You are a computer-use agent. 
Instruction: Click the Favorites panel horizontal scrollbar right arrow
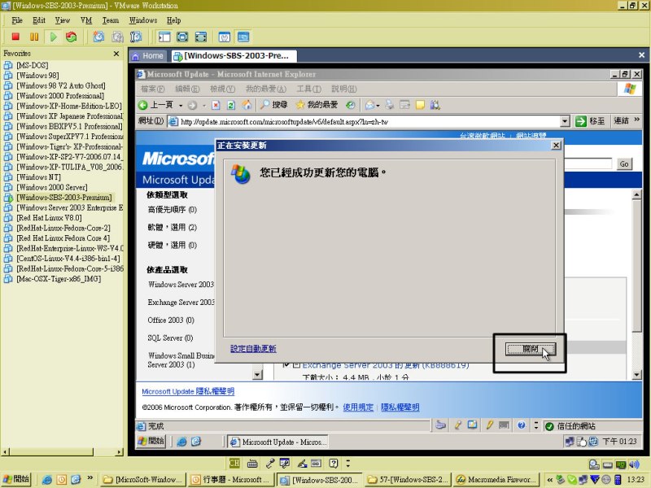click(120, 452)
